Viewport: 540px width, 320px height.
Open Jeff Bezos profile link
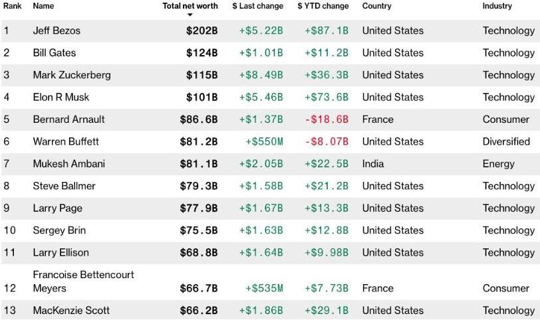57,31
